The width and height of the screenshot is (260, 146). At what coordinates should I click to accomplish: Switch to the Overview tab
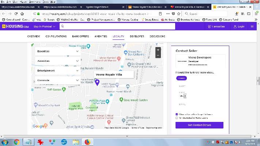pyautogui.click(x=34, y=36)
